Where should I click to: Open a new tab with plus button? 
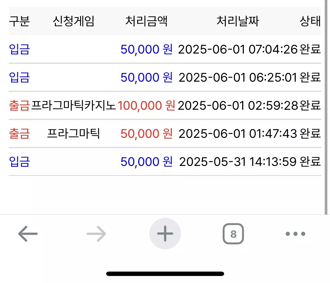coord(165,234)
